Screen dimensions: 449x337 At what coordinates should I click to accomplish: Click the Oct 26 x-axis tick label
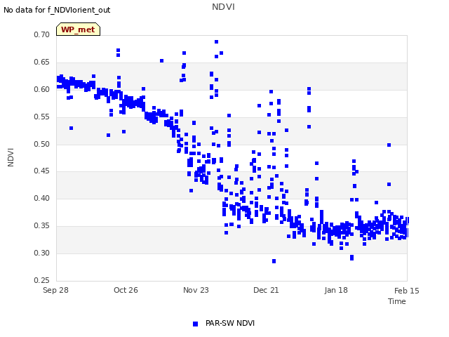[x=126, y=290]
